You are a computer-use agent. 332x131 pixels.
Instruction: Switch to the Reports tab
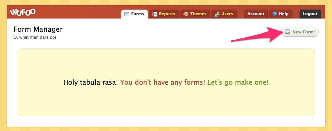coord(164,14)
